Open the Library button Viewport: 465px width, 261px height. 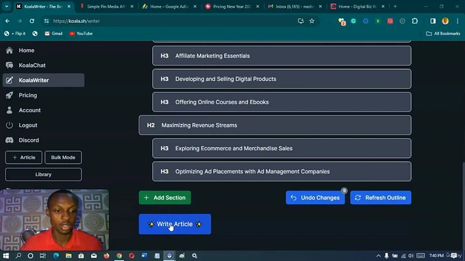click(x=43, y=174)
